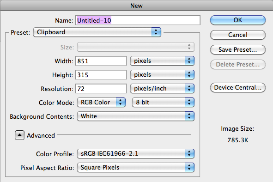The height and width of the screenshot is (182, 273).
Task: Click the Cancel button
Action: (237, 35)
